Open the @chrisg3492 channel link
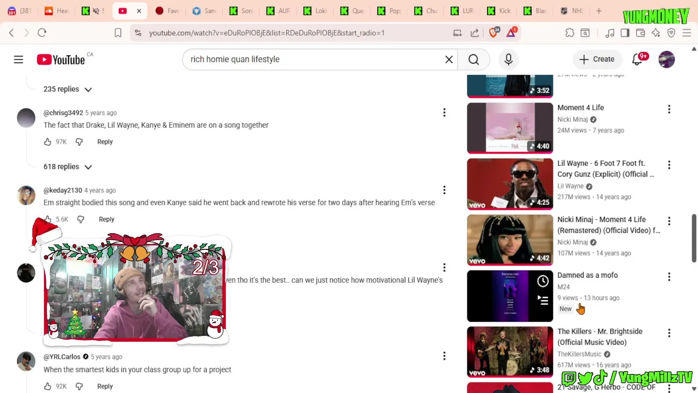The width and height of the screenshot is (698, 393). tap(63, 113)
